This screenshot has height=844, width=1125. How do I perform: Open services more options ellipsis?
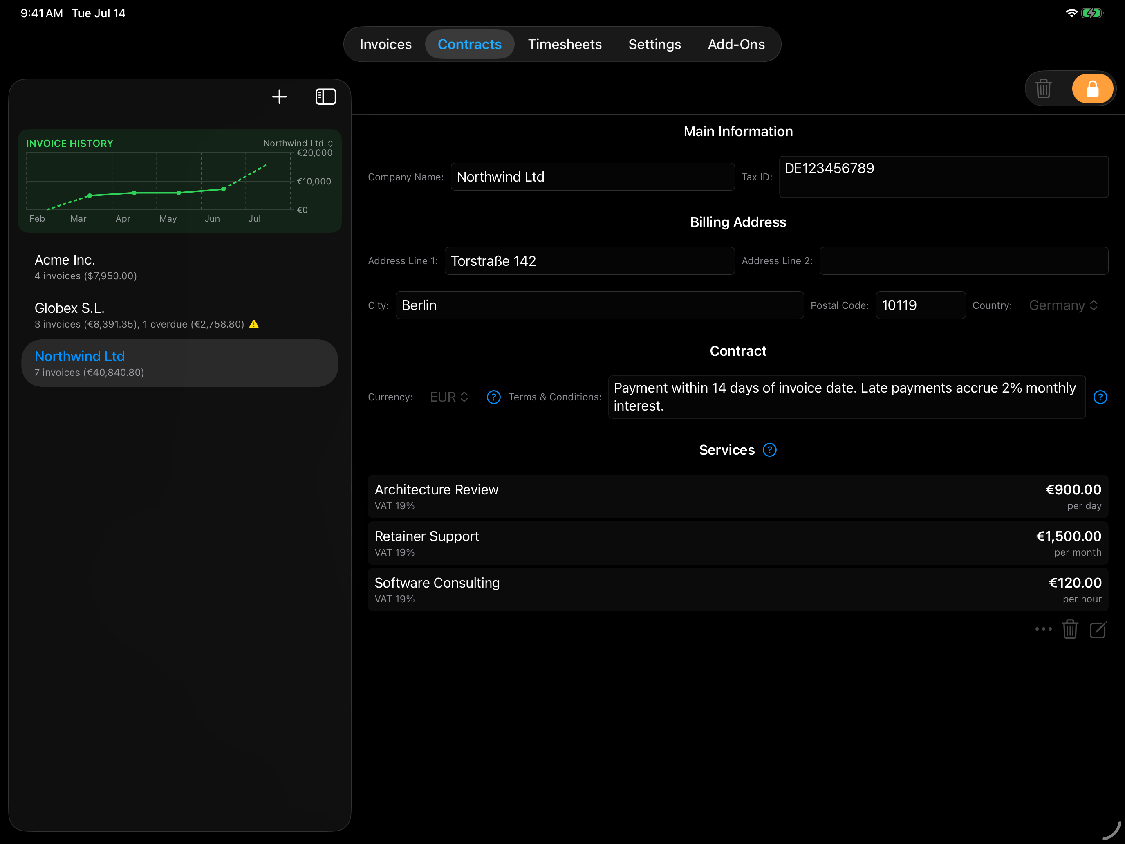[1043, 629]
